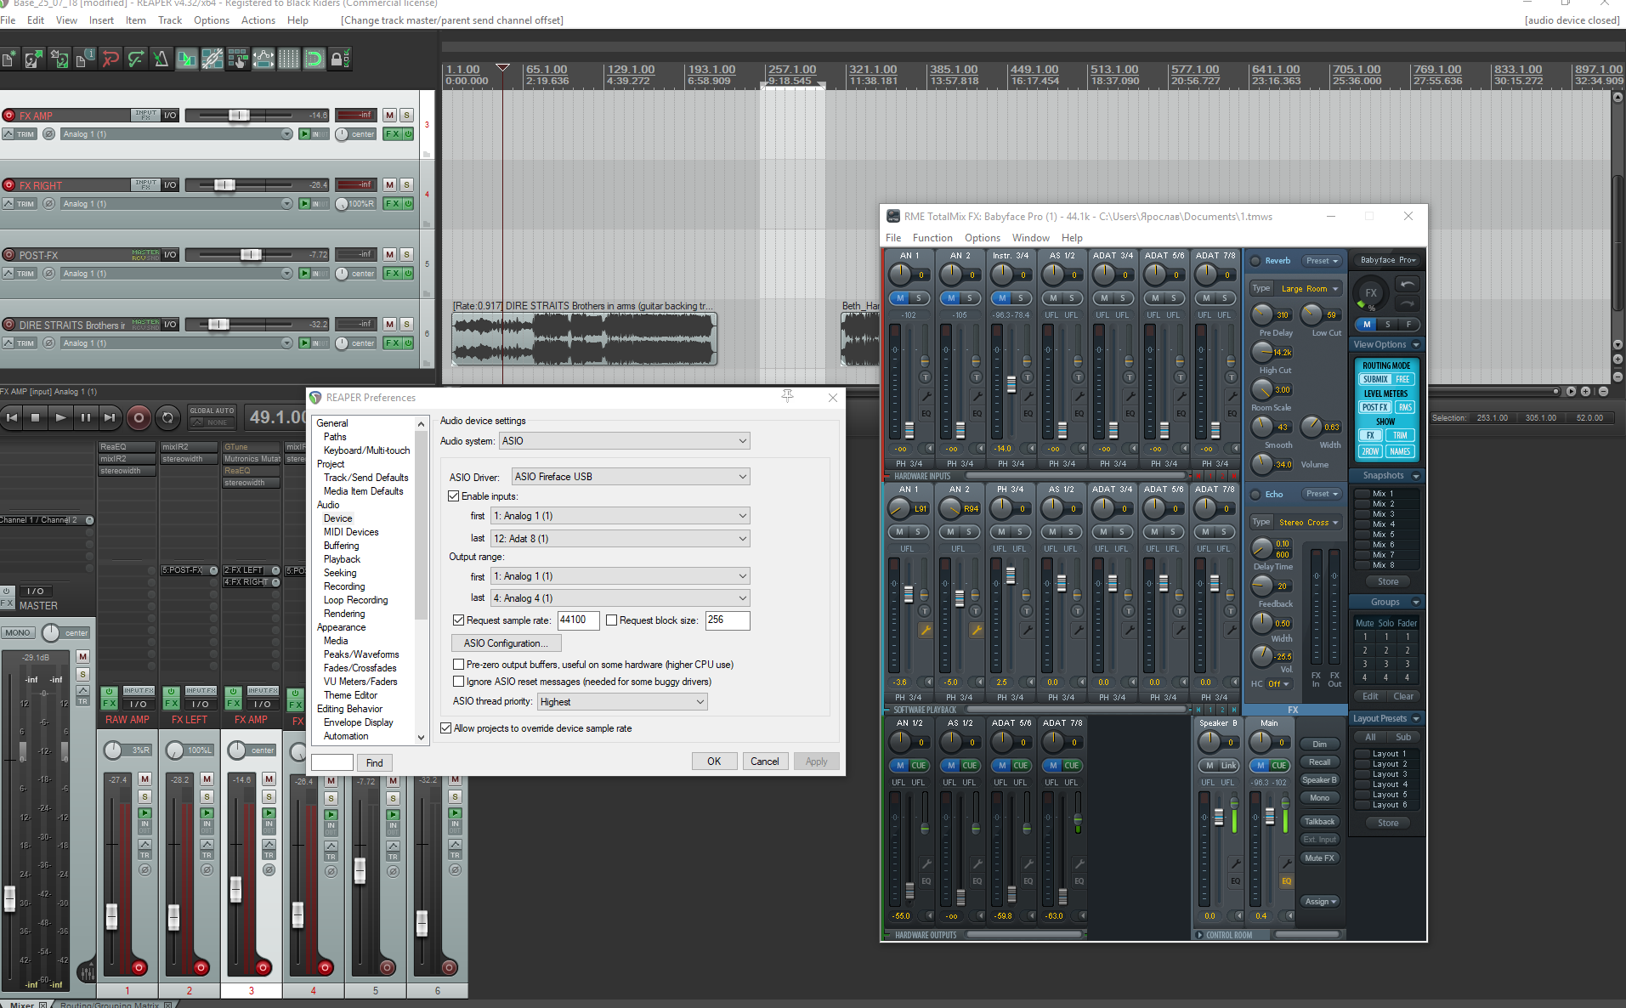
Task: Mute the DIRE STRAITS track
Action: pos(389,324)
